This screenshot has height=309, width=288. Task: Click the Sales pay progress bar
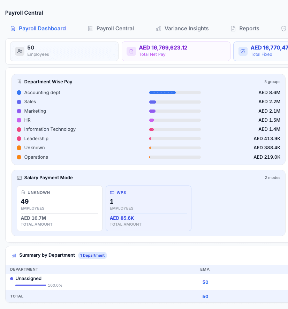tap(175, 102)
